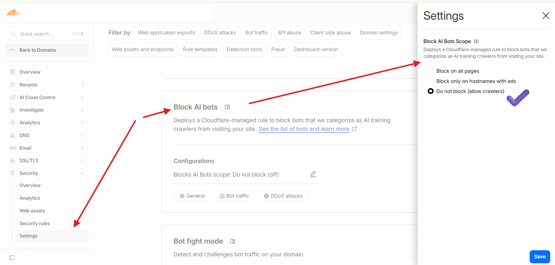Open Security Settings submenu item
555x265 pixels.
click(x=52, y=236)
